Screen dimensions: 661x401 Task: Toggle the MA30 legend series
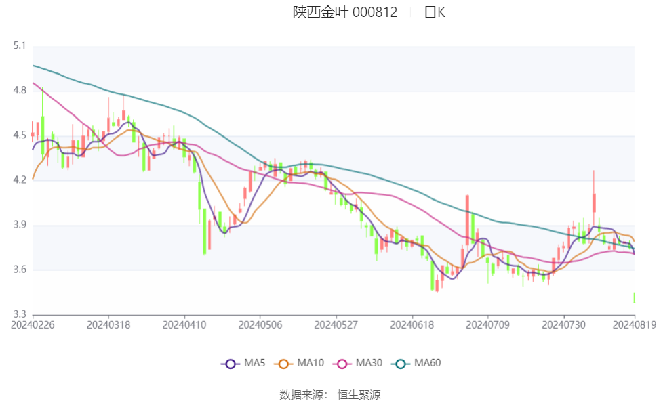358,364
